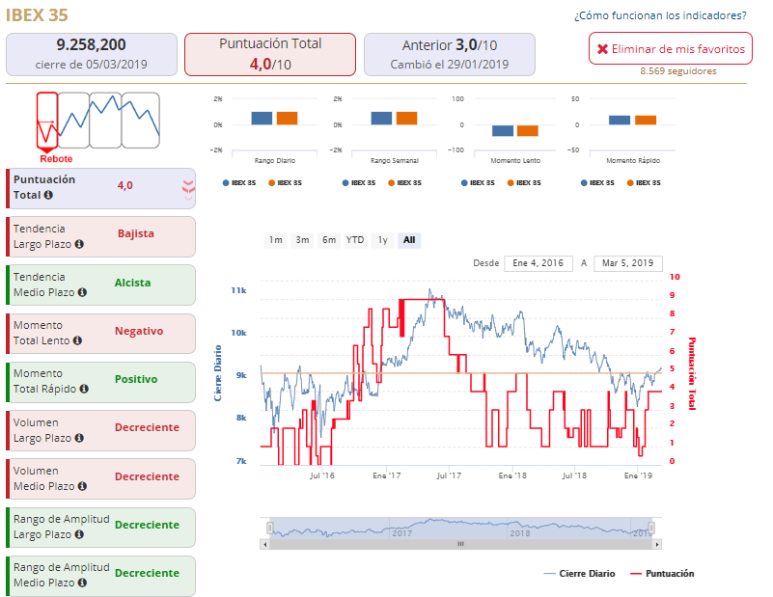Click Eliminar de mis favoritos button
Viewport: 773px width, 597px height.
(671, 49)
